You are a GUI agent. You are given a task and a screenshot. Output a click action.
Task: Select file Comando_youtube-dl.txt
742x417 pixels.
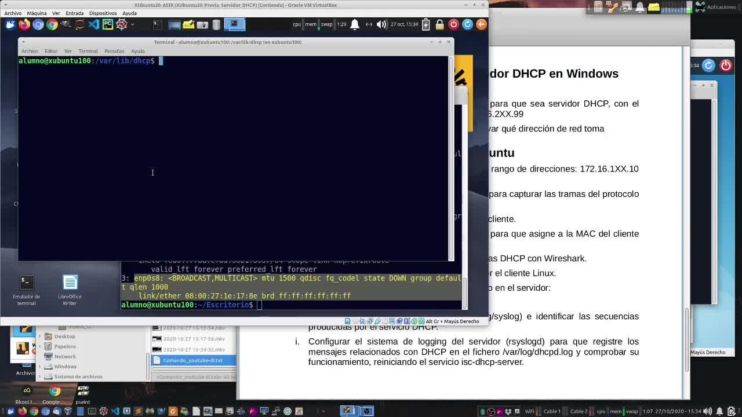194,360
